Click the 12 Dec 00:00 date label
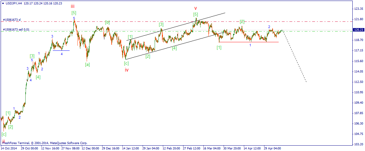This screenshot has height=151, width=365. click(90, 148)
